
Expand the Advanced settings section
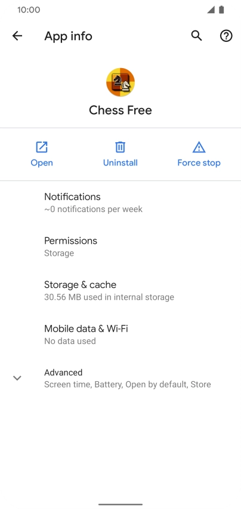(120, 378)
